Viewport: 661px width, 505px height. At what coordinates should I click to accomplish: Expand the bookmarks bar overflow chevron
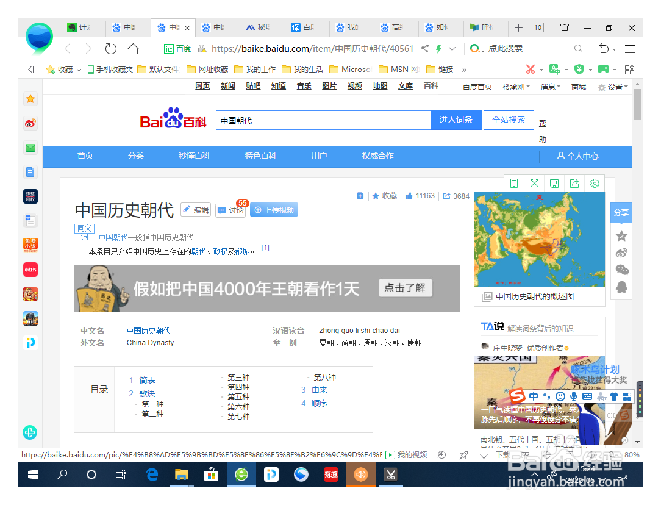point(464,70)
